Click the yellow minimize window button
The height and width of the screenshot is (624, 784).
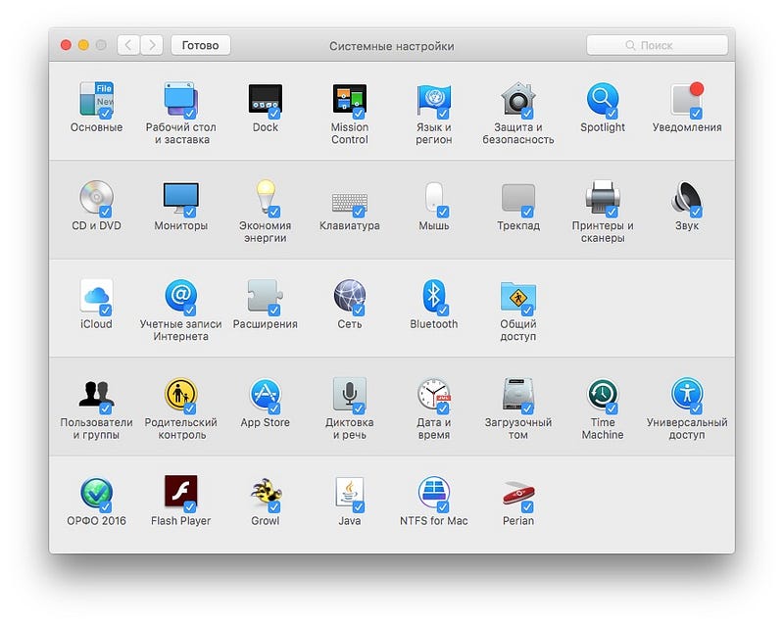click(x=83, y=45)
